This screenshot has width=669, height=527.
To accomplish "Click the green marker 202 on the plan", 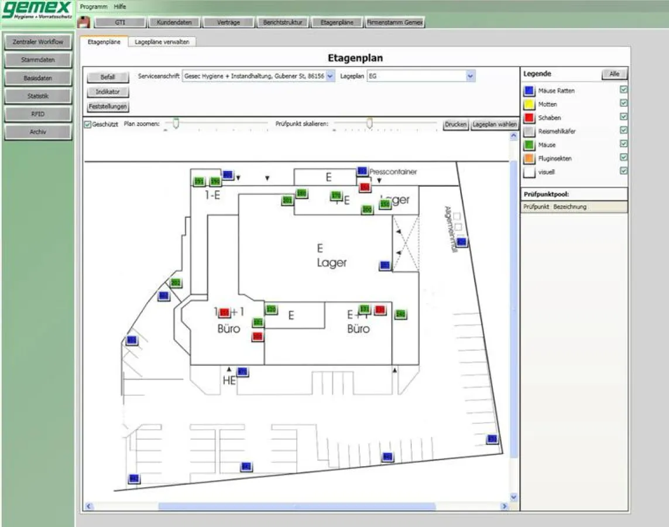I will [176, 283].
